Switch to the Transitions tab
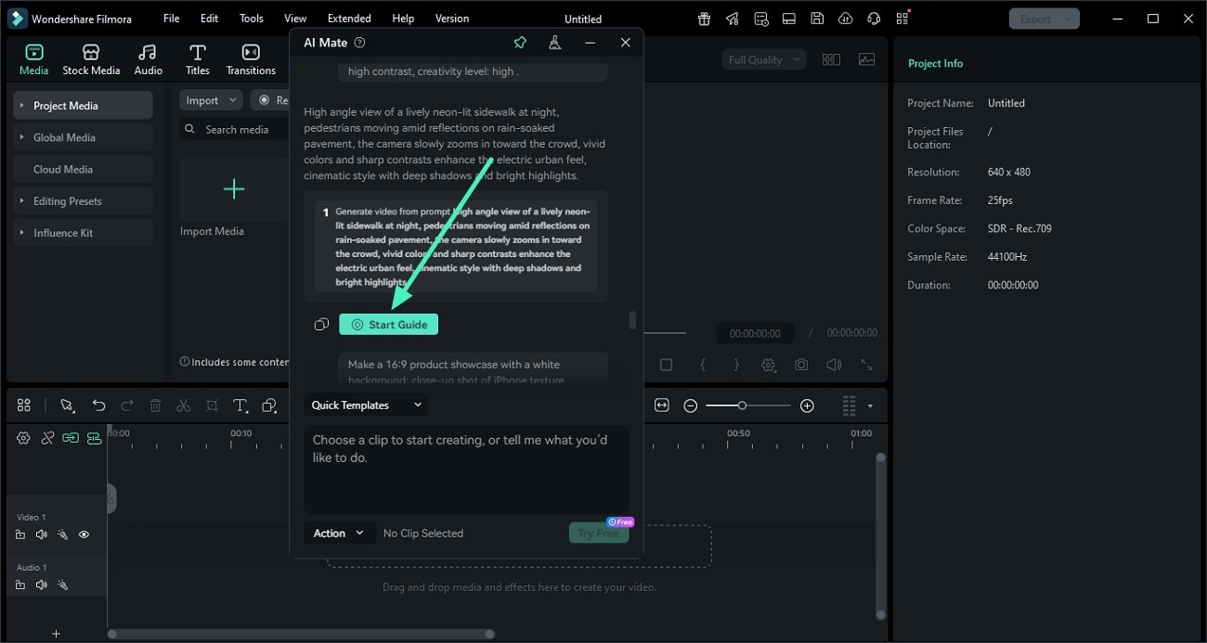Image resolution: width=1207 pixels, height=643 pixels. 251,59
